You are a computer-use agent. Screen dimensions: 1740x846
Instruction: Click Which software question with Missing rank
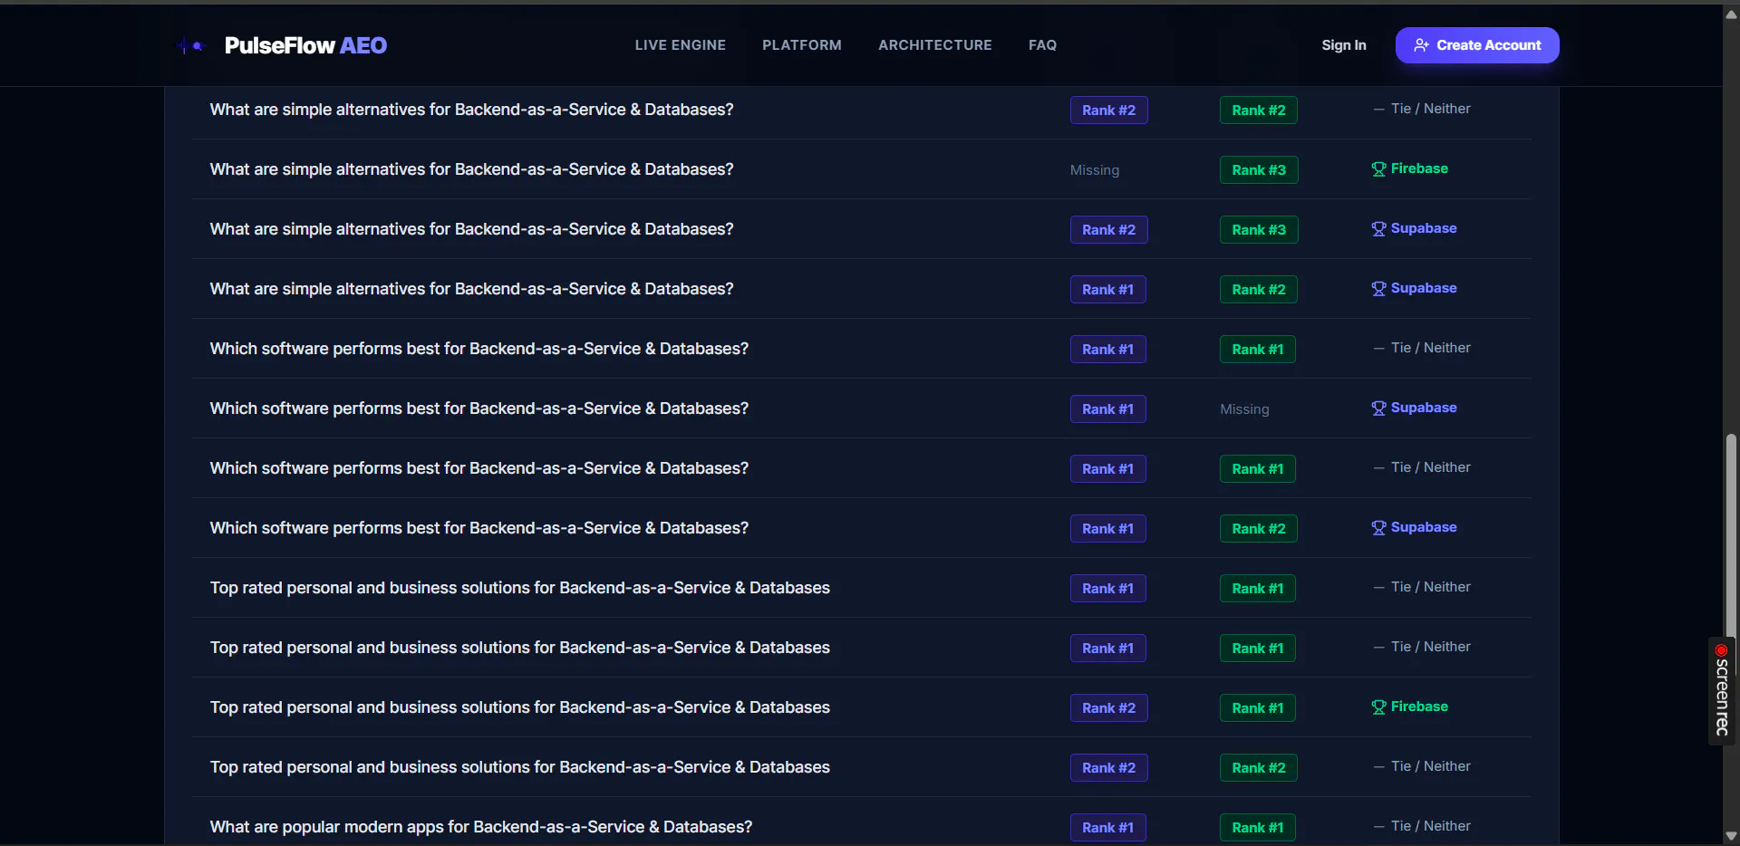479,409
